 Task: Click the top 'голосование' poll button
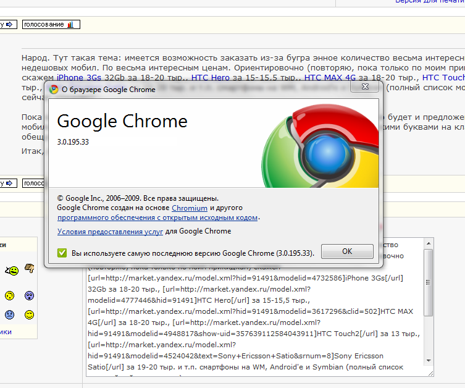tap(51, 25)
